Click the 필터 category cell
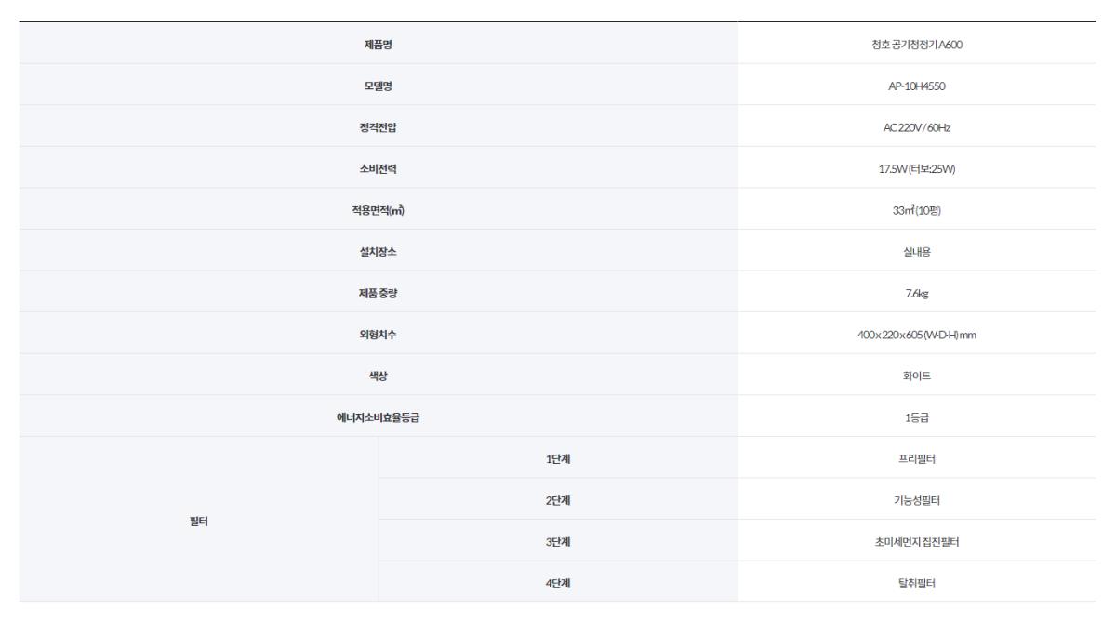This screenshot has height=620, width=1116. [198, 520]
